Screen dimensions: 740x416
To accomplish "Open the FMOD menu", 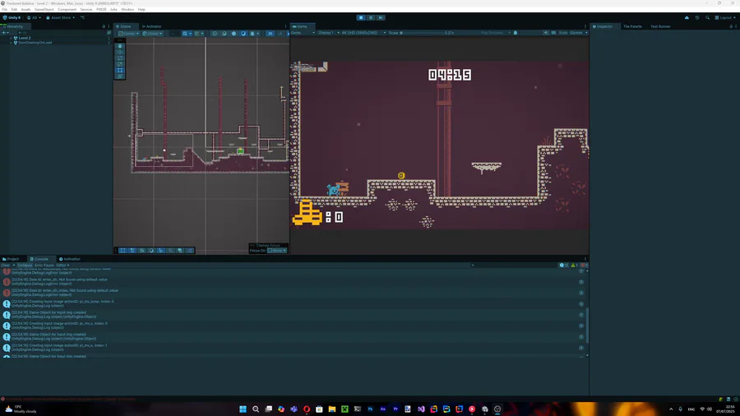I will pos(101,9).
